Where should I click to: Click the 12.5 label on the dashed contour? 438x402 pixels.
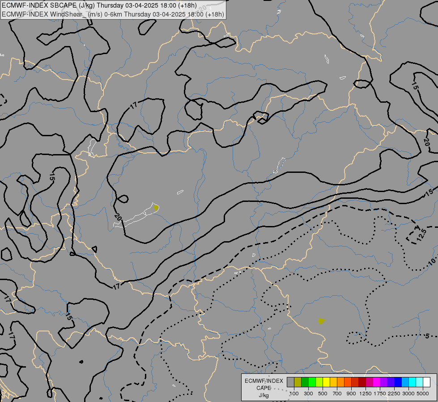point(421,235)
